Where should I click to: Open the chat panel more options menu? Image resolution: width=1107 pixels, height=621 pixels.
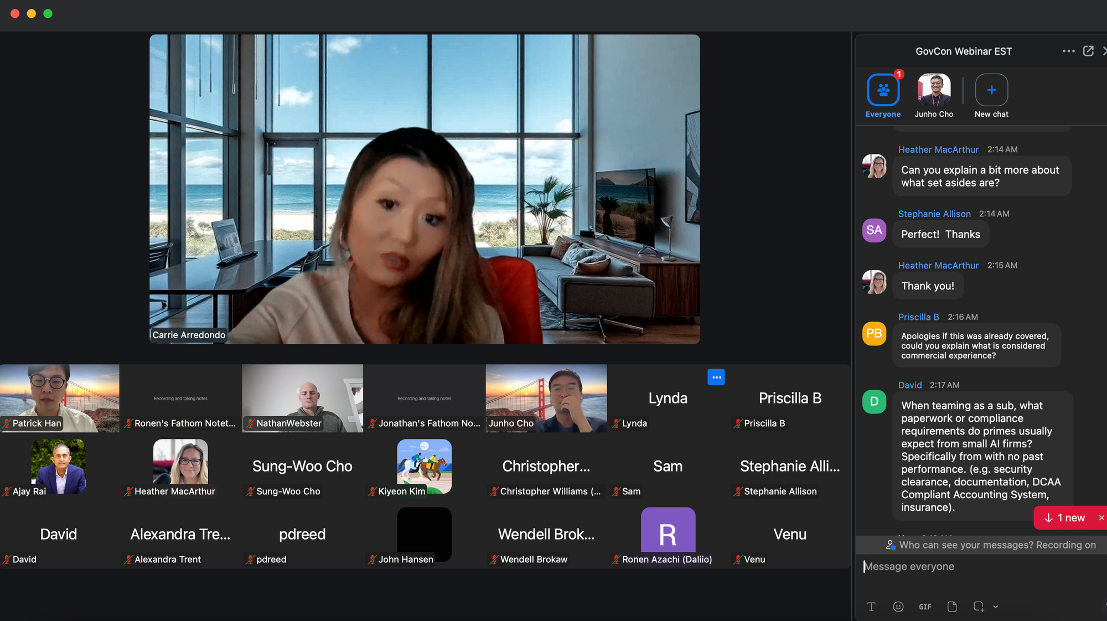pos(1068,51)
